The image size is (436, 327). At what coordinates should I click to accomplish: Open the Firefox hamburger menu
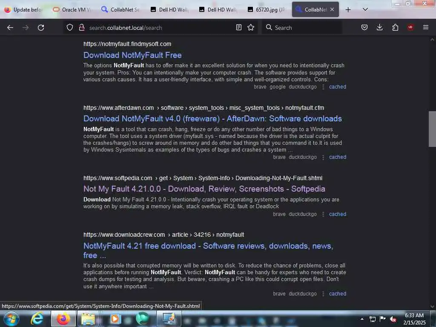(426, 27)
